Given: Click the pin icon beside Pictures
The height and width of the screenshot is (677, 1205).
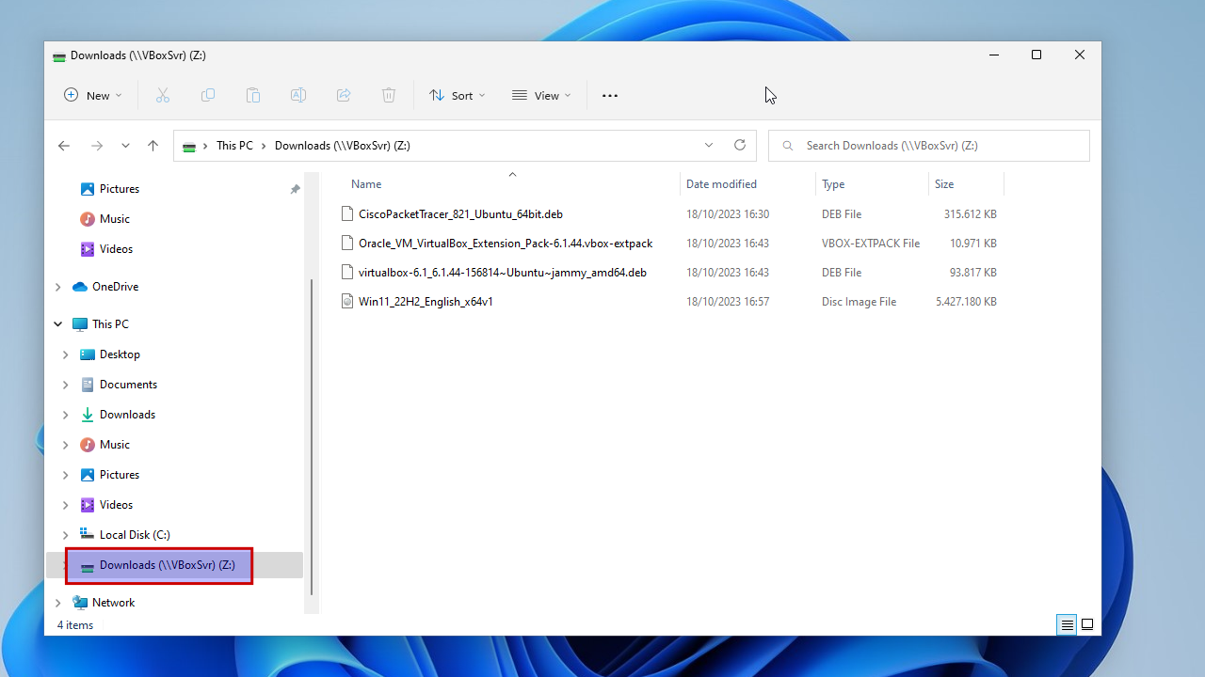Looking at the screenshot, I should coord(295,189).
